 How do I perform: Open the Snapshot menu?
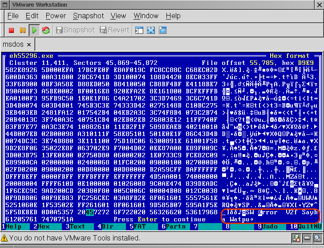[89, 16]
